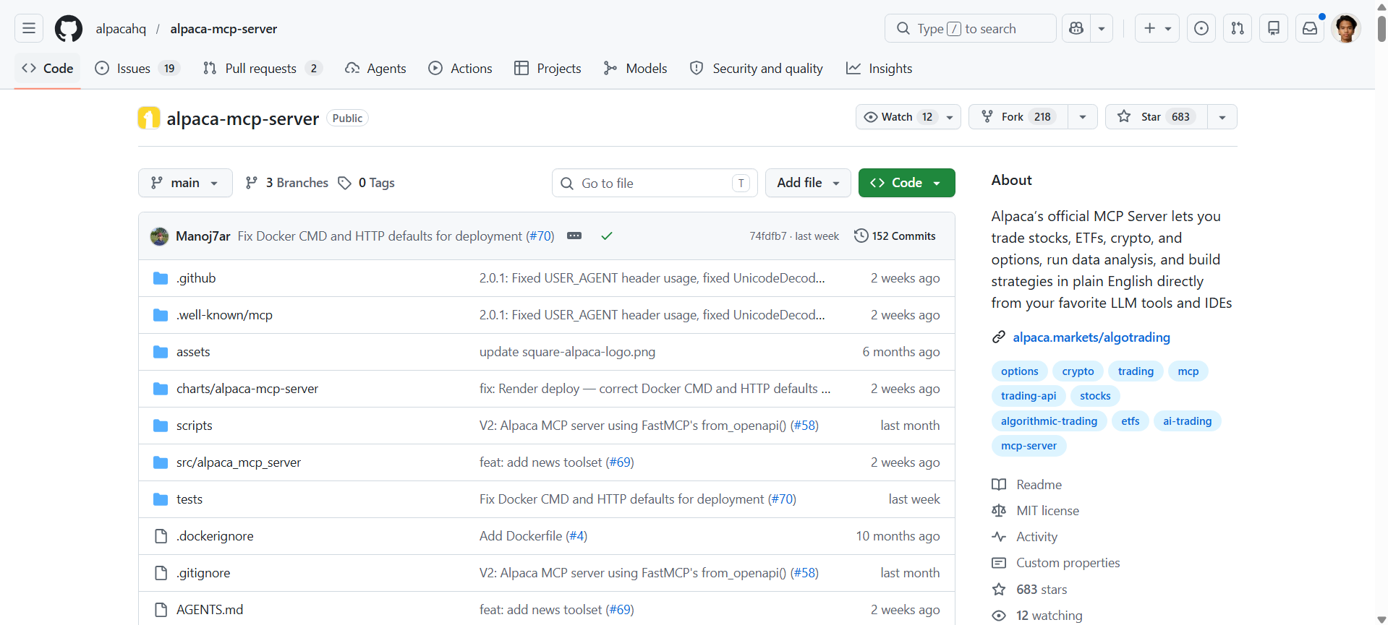This screenshot has height=625, width=1388.
Task: Open 'Add Dockerfile' commit message
Action: (521, 536)
